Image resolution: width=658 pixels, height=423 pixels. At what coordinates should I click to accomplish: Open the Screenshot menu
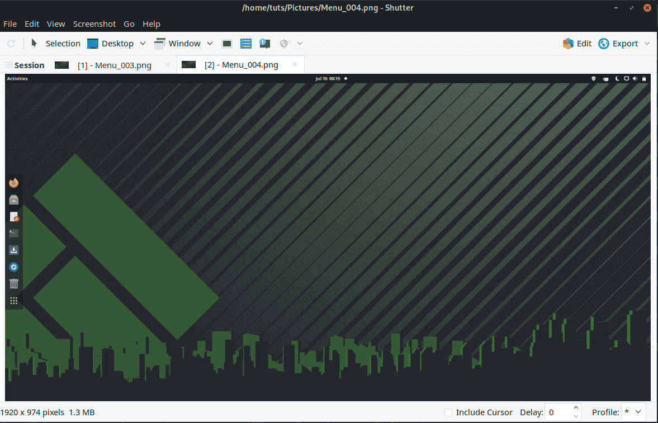tap(94, 24)
